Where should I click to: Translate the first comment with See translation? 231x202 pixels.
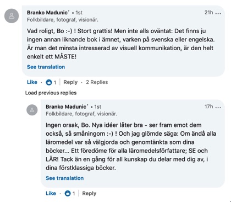coord(46,67)
